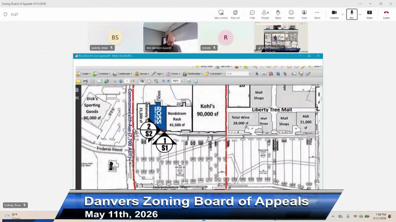
Task: Open the React emoji menu
Action: pyautogui.click(x=291, y=14)
